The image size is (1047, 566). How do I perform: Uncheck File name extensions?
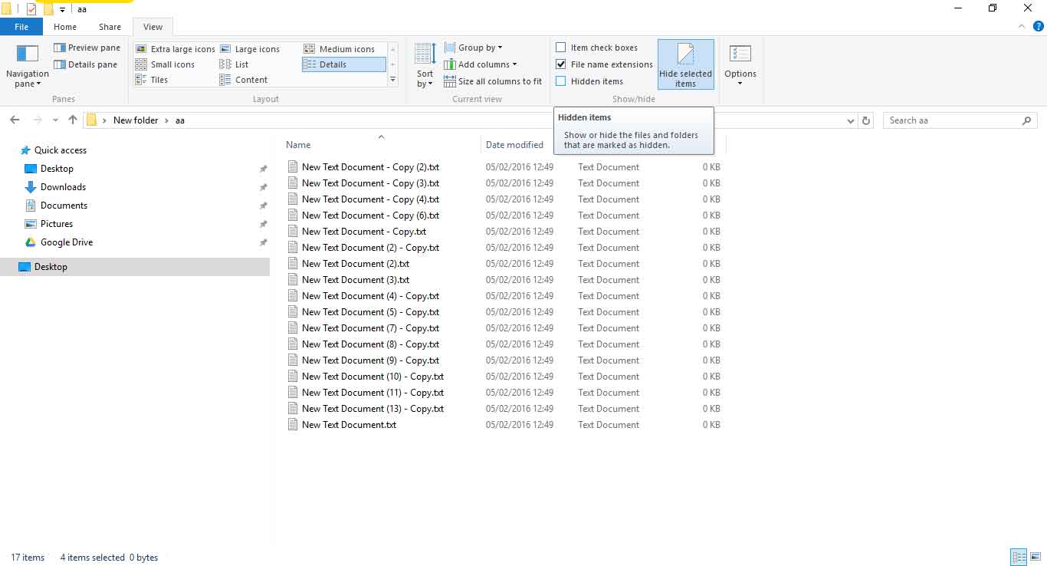[x=561, y=64]
